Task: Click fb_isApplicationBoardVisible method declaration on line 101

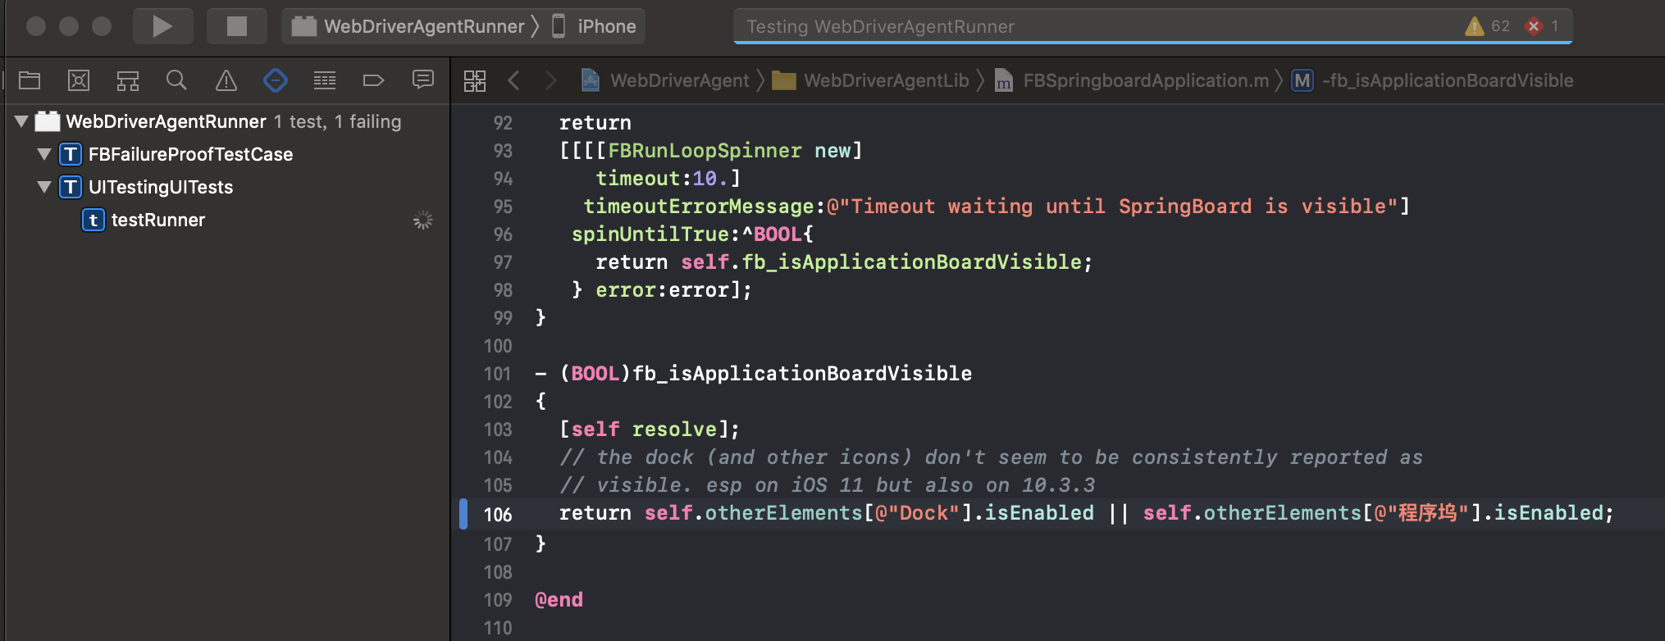Action: pyautogui.click(x=802, y=374)
